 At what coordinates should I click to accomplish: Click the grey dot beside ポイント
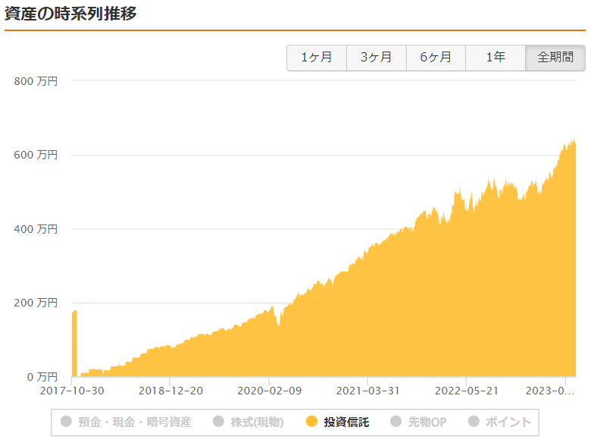(x=474, y=421)
